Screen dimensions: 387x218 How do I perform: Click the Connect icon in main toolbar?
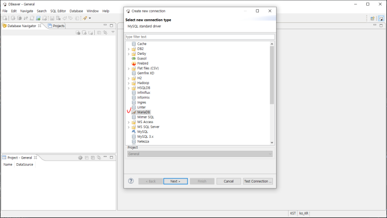click(x=13, y=18)
